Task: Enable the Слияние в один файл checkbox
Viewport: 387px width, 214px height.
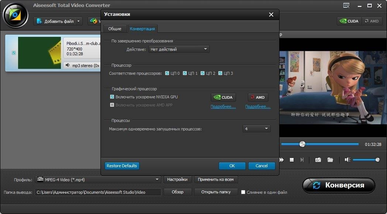Action: coord(243,192)
